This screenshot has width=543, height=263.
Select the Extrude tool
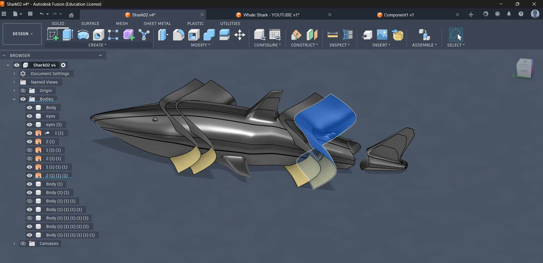pyautogui.click(x=68, y=35)
